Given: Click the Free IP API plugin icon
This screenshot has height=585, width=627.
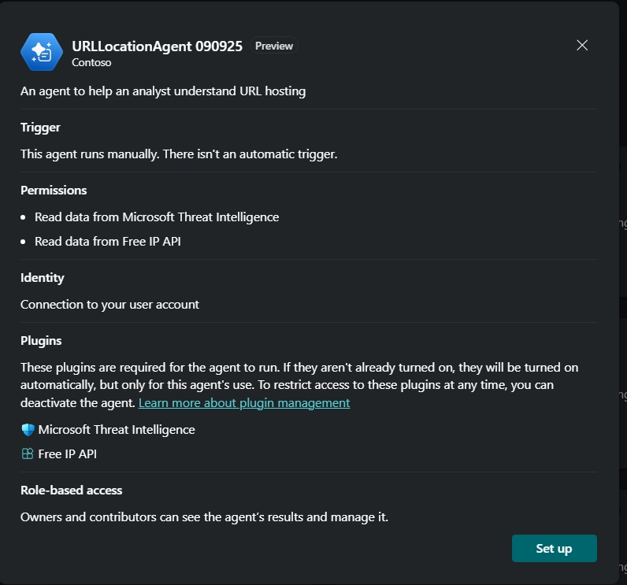Looking at the screenshot, I should (28, 454).
